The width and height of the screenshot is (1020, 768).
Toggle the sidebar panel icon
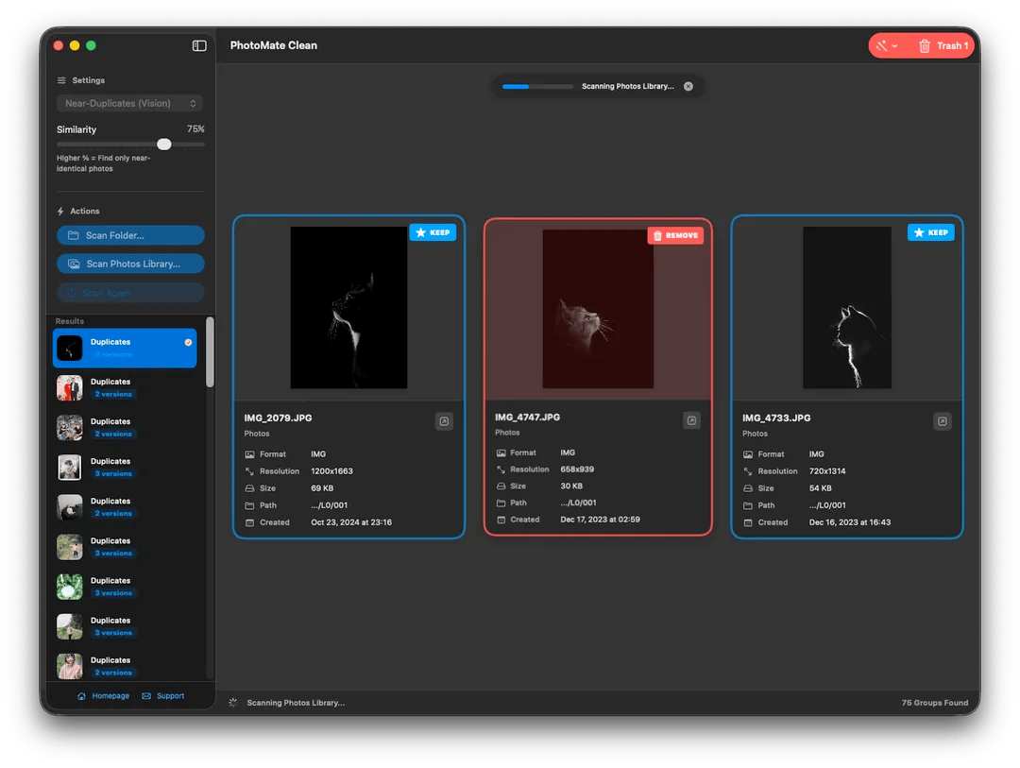click(x=199, y=45)
